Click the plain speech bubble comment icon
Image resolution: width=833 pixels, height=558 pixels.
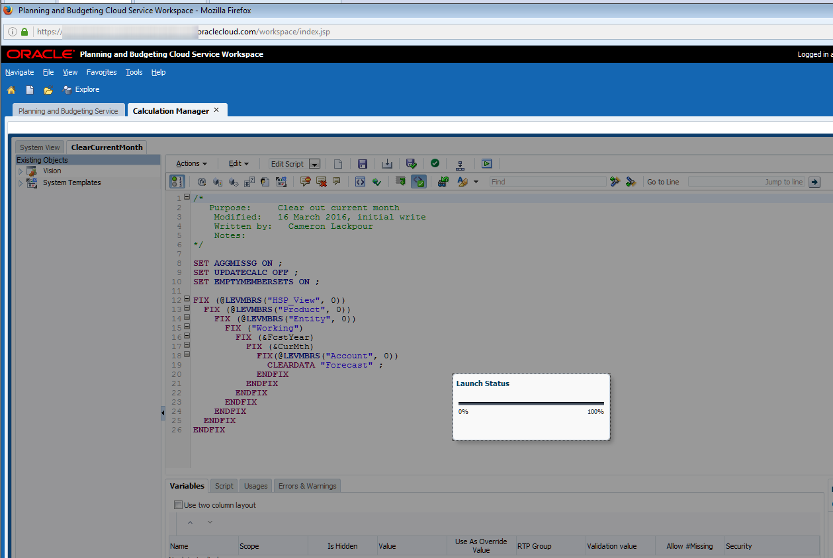click(x=337, y=181)
